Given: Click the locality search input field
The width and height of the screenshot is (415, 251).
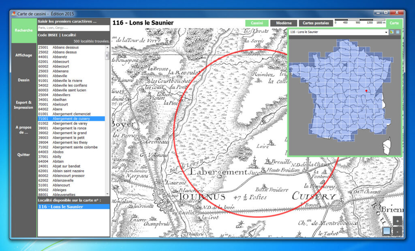Looking at the screenshot, I should pos(73,28).
